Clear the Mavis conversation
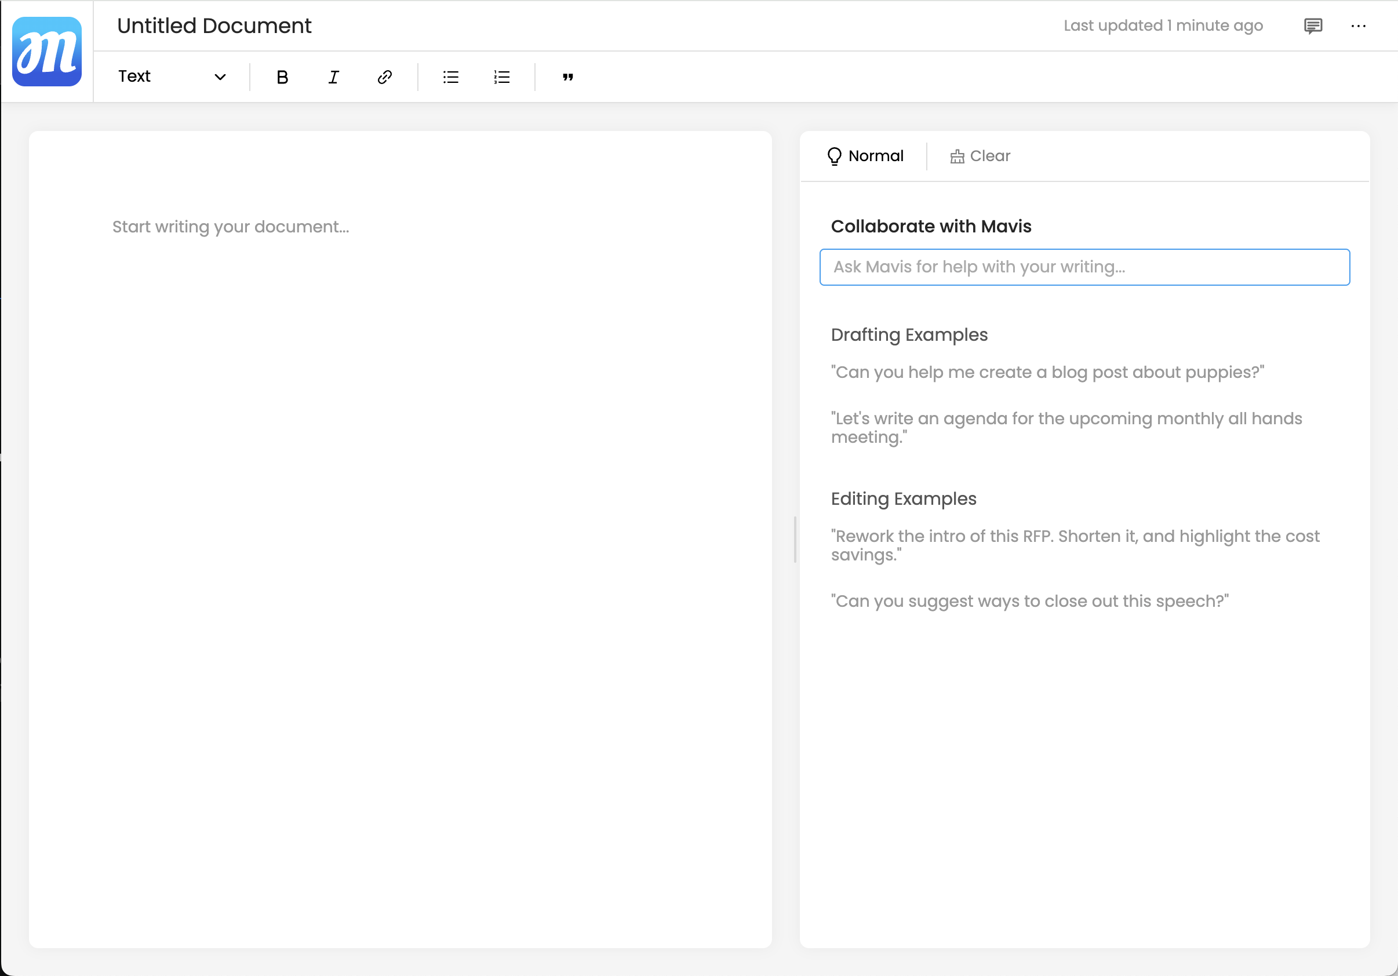Viewport: 1398px width, 976px height. point(979,156)
